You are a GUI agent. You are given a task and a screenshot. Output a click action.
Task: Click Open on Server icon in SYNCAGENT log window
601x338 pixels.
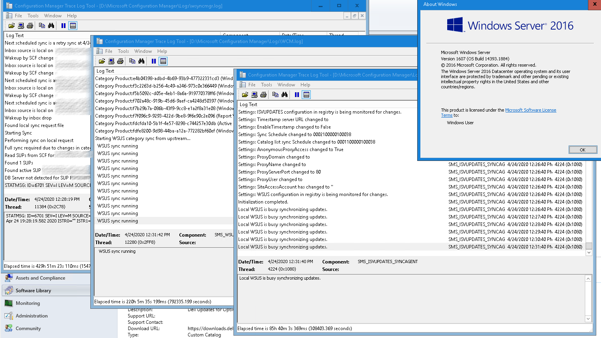[254, 95]
